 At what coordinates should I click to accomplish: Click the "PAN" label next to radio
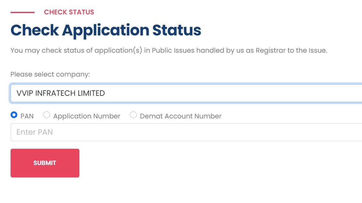point(27,116)
